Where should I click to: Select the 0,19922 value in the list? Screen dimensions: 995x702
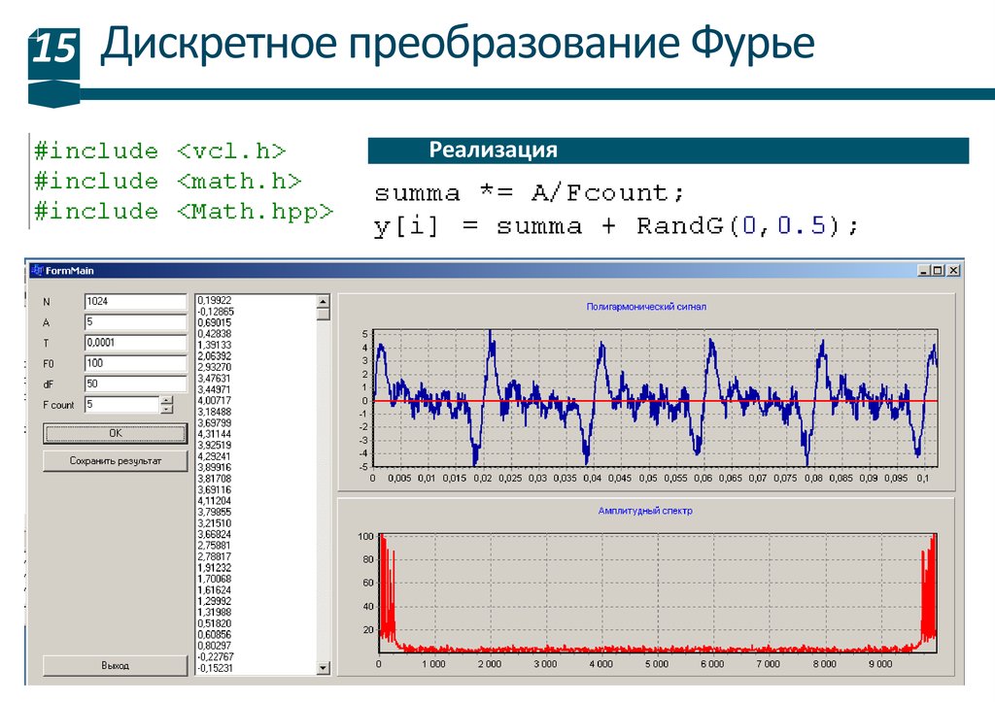(x=215, y=300)
